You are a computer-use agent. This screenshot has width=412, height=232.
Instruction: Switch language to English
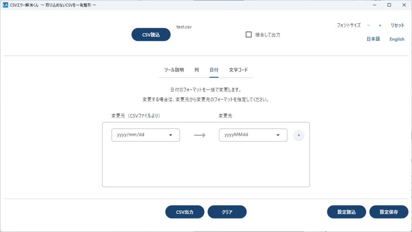pyautogui.click(x=397, y=39)
